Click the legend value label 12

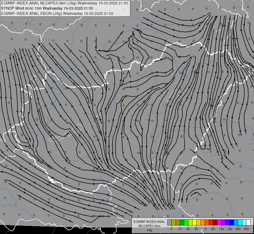(180, 229)
